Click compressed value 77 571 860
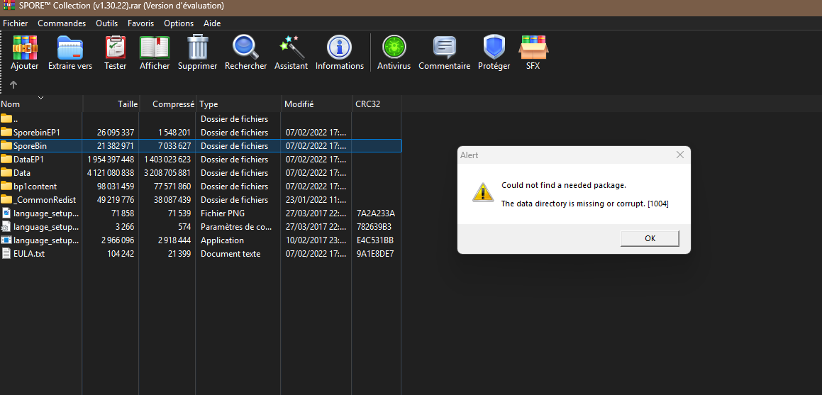This screenshot has width=822, height=395. (x=172, y=186)
